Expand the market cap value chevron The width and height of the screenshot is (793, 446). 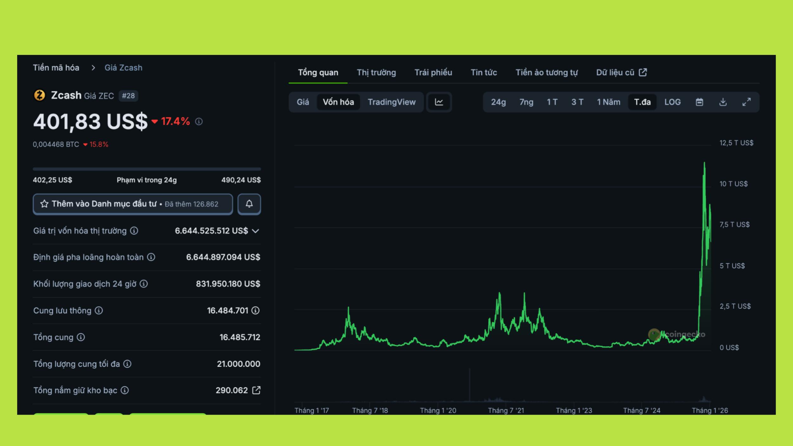tap(256, 231)
